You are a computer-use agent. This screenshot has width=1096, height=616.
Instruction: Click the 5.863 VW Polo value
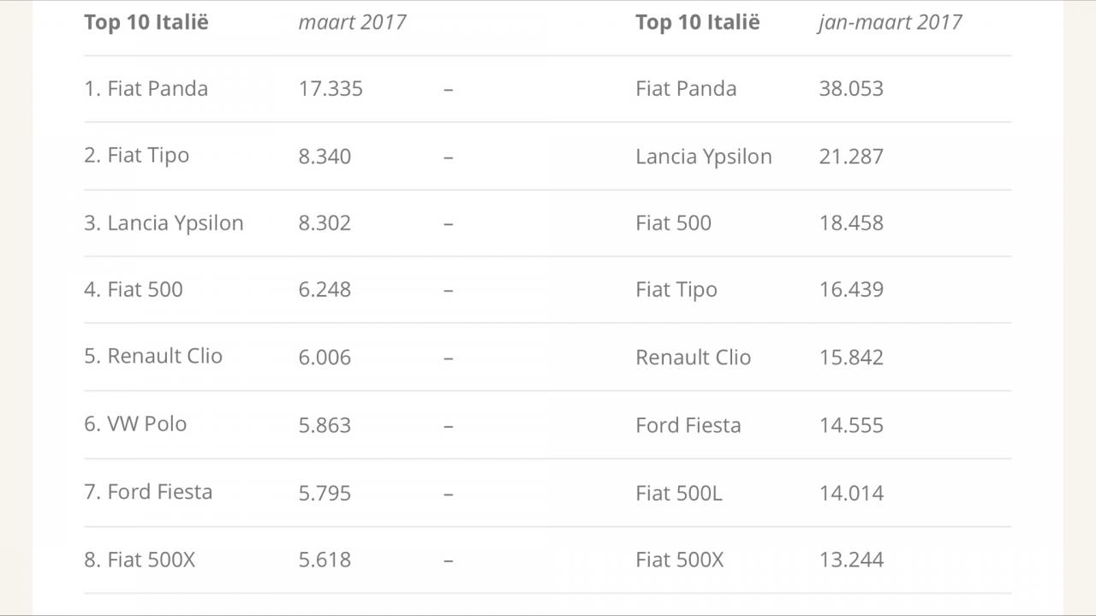(x=325, y=425)
